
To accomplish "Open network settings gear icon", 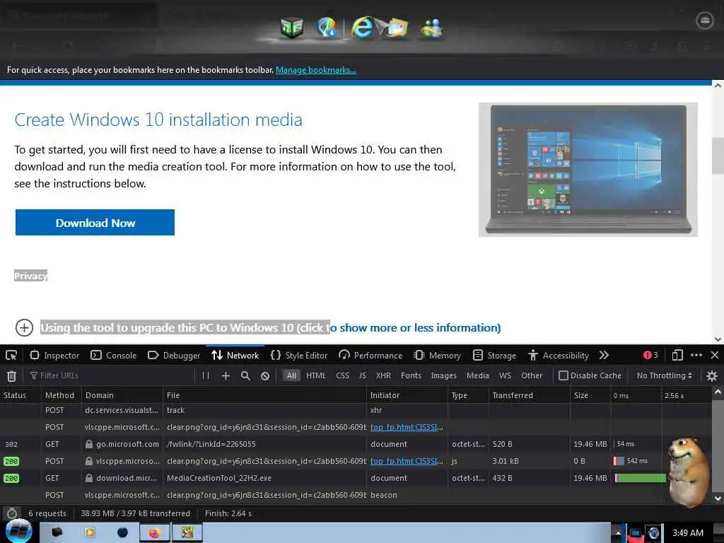I will [x=711, y=376].
